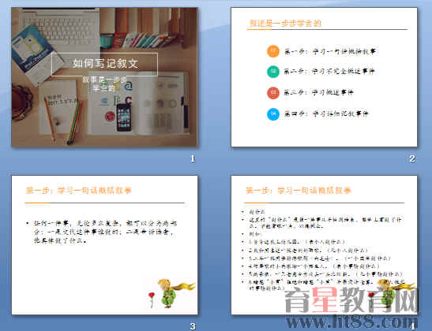Click the Little Prince figure on slide 3

173,293
